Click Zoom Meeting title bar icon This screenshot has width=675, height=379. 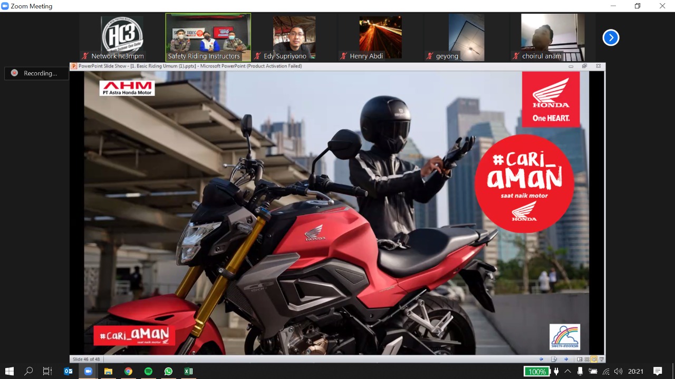coord(5,6)
